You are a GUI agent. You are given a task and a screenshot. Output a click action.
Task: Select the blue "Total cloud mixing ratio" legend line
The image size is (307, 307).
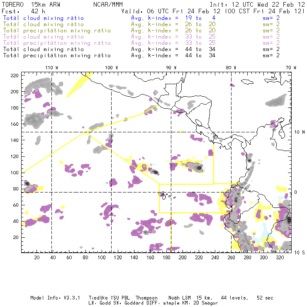44,18
